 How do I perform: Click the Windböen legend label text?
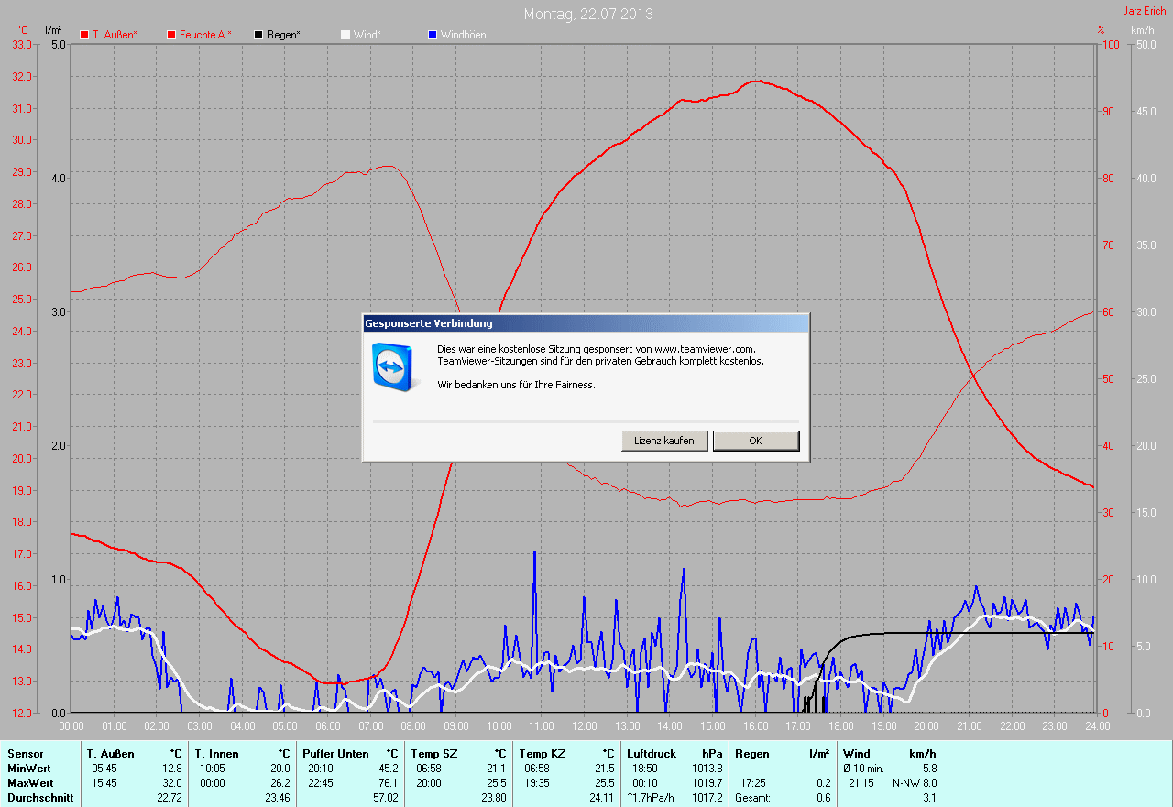point(463,35)
